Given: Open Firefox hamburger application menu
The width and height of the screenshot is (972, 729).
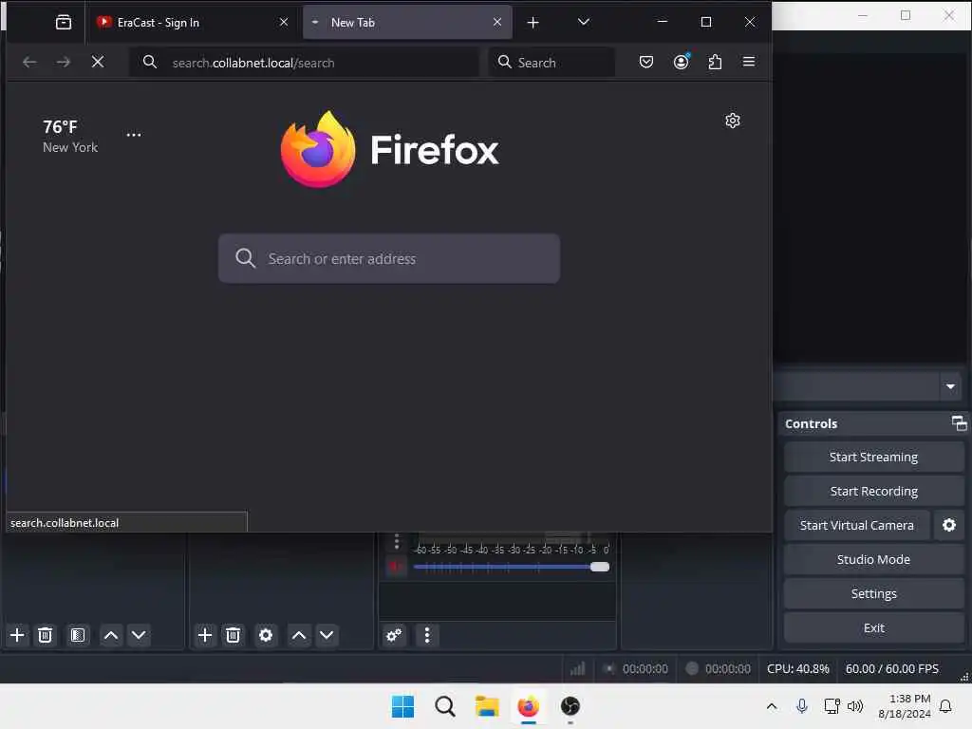Looking at the screenshot, I should click(x=749, y=62).
